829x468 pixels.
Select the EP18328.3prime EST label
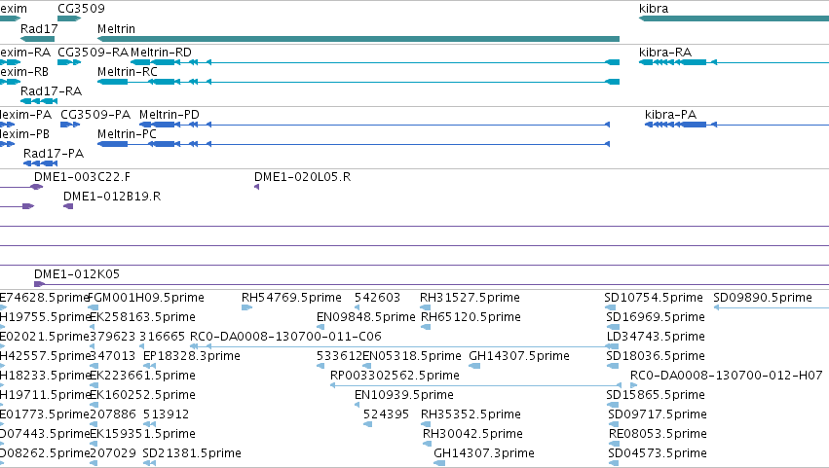tap(191, 356)
